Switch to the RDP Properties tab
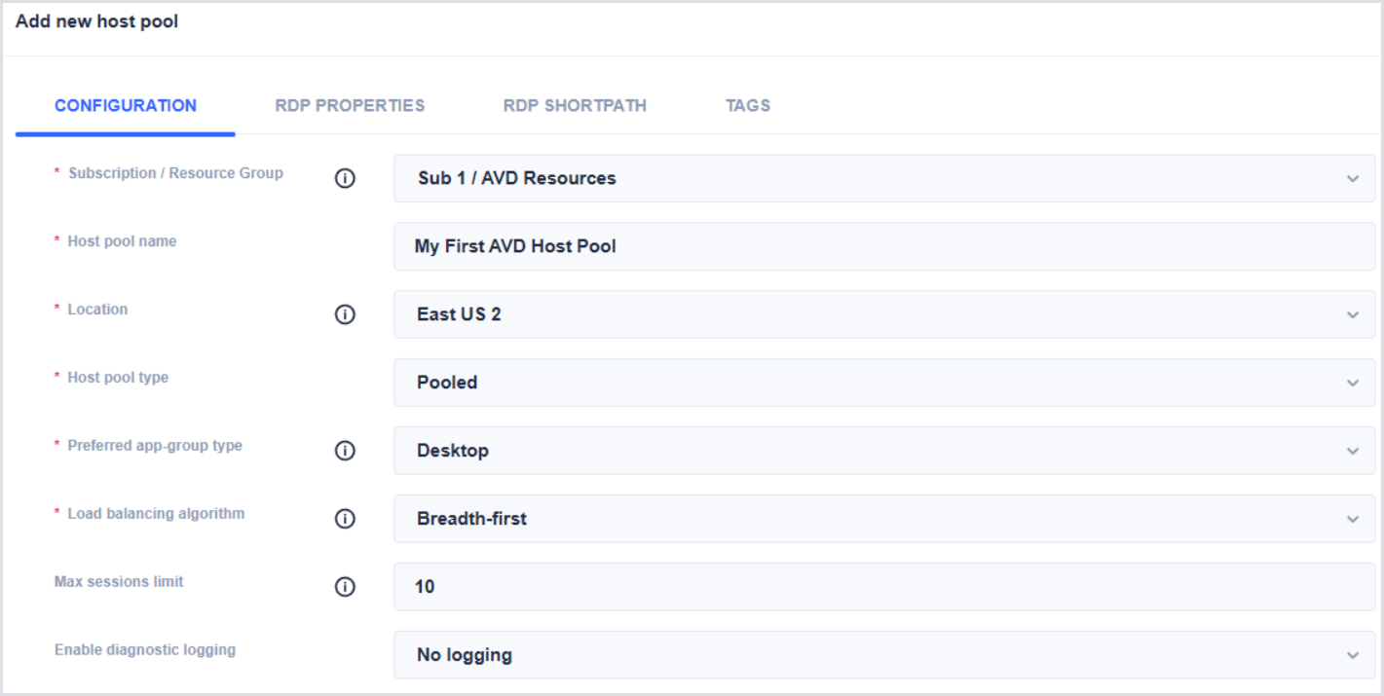The image size is (1384, 696). tap(350, 106)
